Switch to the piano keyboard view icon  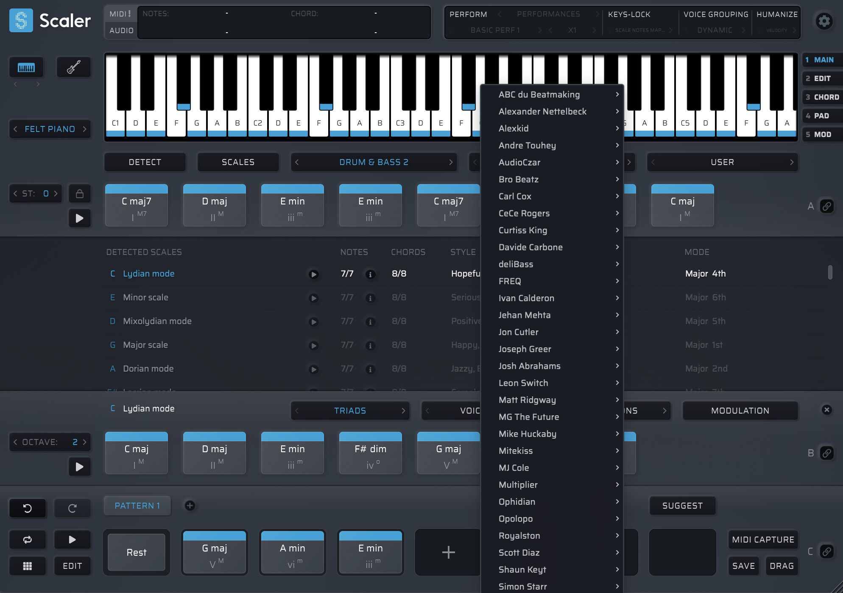[26, 67]
